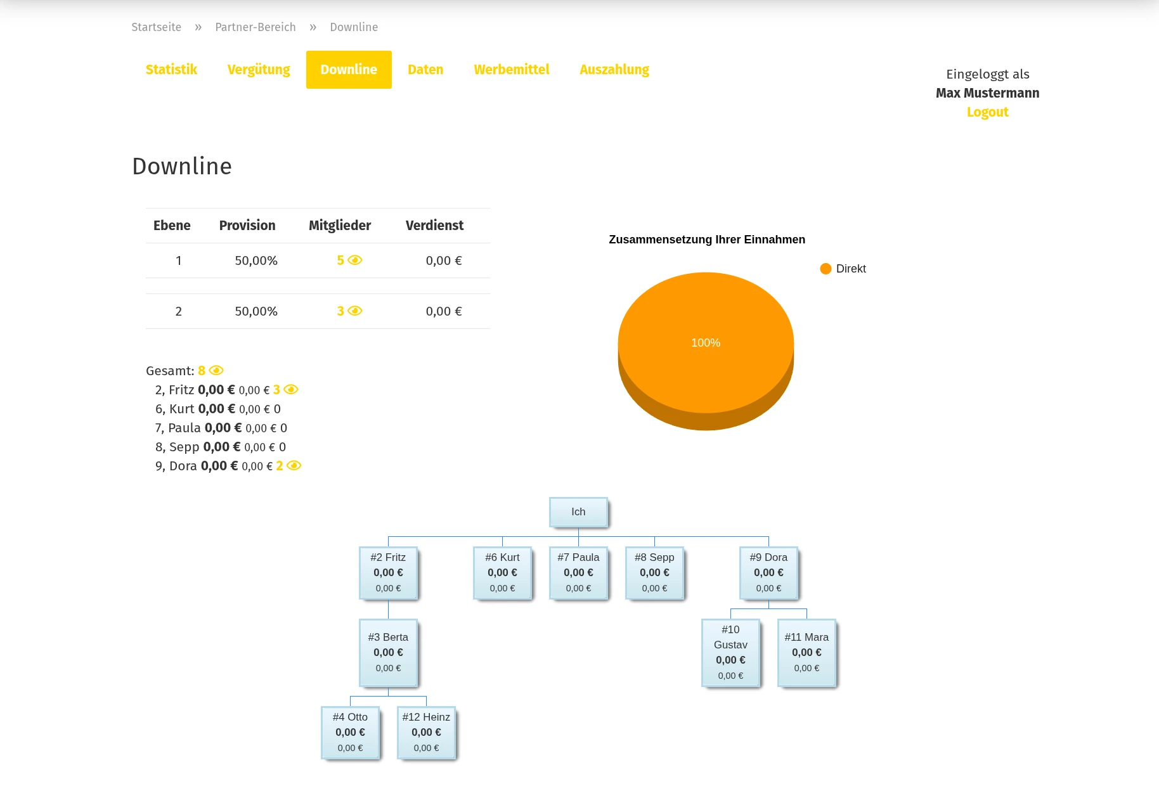This screenshot has height=791, width=1159.
Task: Click eye icon for level 2 members
Action: tap(355, 311)
